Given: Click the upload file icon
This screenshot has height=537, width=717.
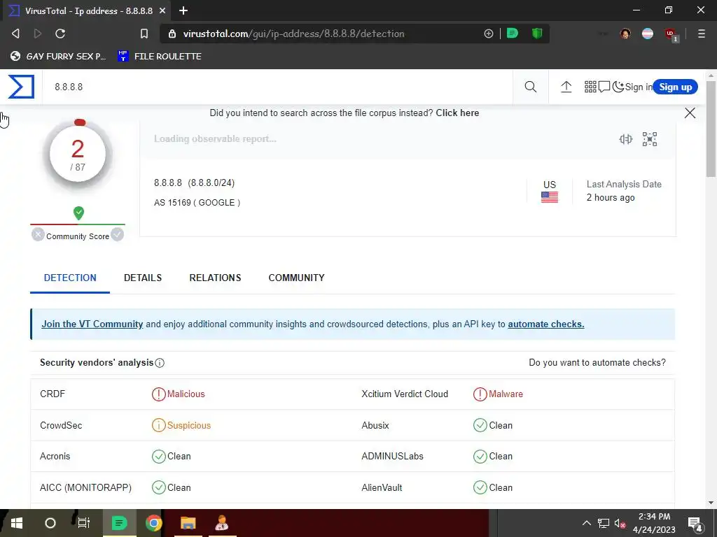Looking at the screenshot, I should [x=566, y=87].
